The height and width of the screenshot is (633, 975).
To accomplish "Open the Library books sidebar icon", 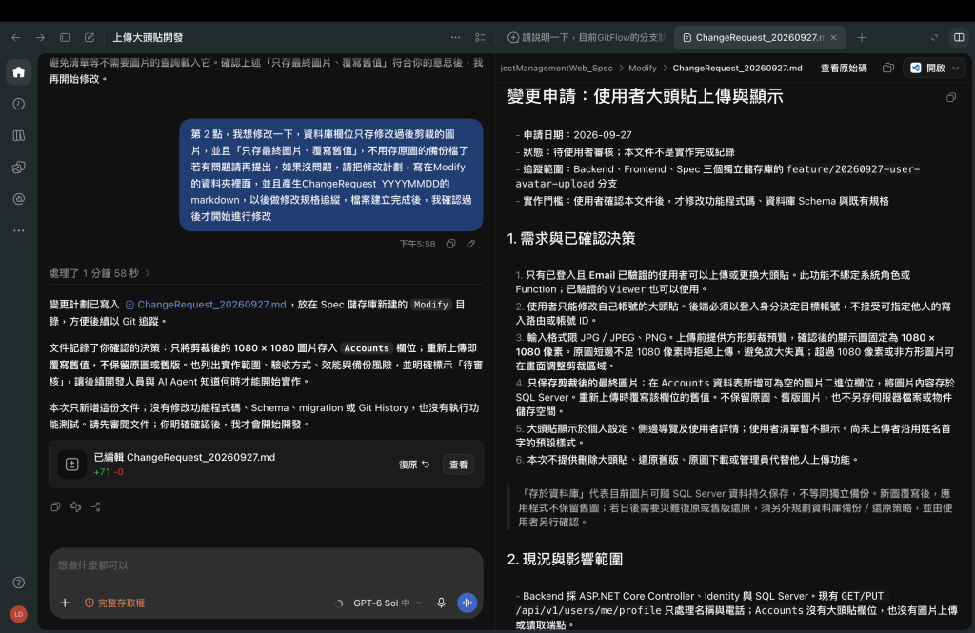I will click(19, 135).
